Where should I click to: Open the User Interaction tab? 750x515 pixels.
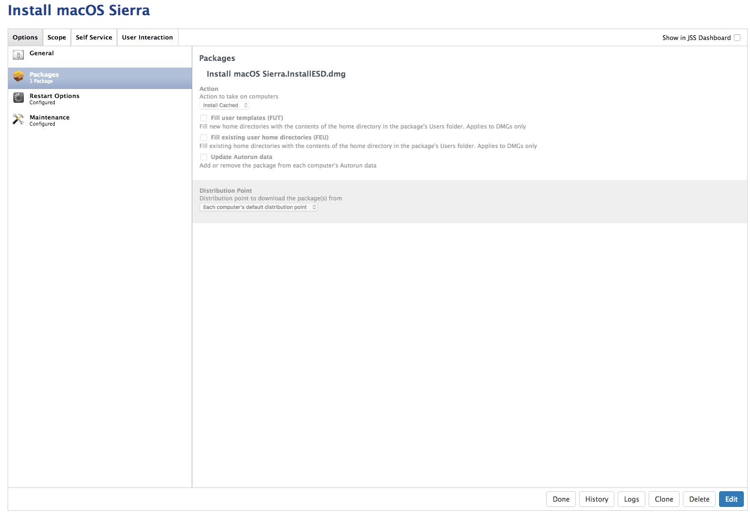(x=148, y=38)
